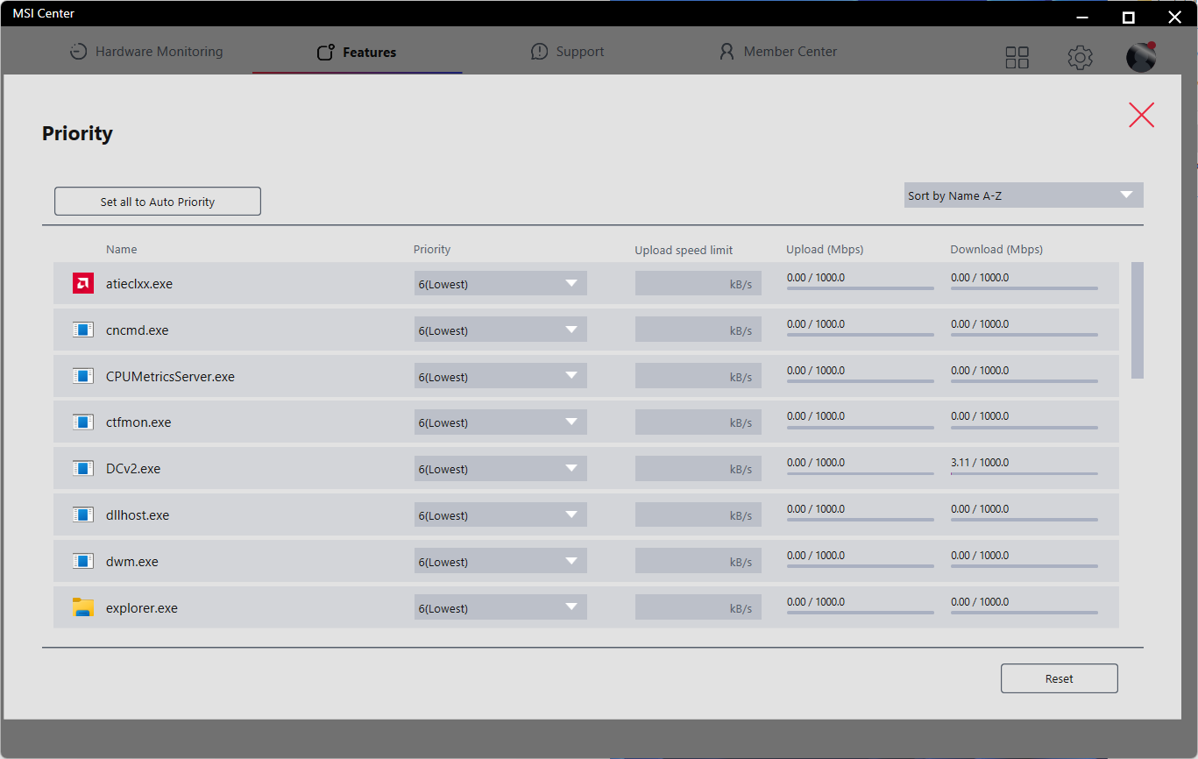Open priority dropdown for ctfmon.exe
1198x759 pixels.
tap(500, 422)
